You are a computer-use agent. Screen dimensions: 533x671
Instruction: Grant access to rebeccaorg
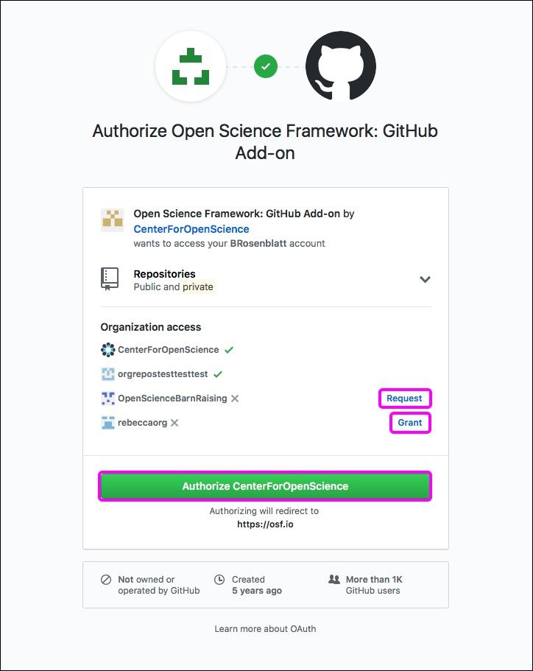tap(409, 423)
